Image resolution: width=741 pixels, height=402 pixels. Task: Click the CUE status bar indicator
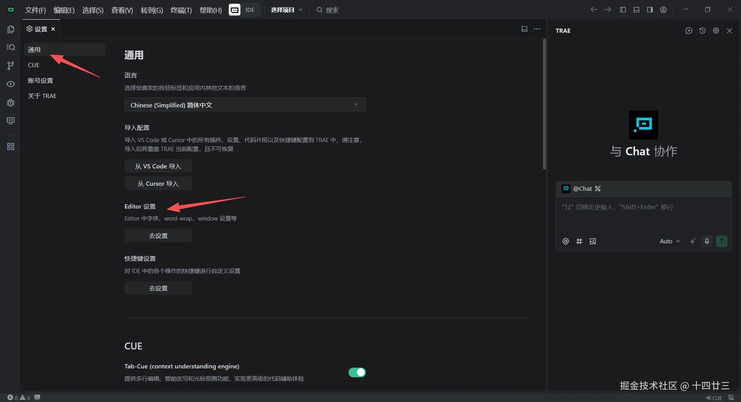click(714, 398)
